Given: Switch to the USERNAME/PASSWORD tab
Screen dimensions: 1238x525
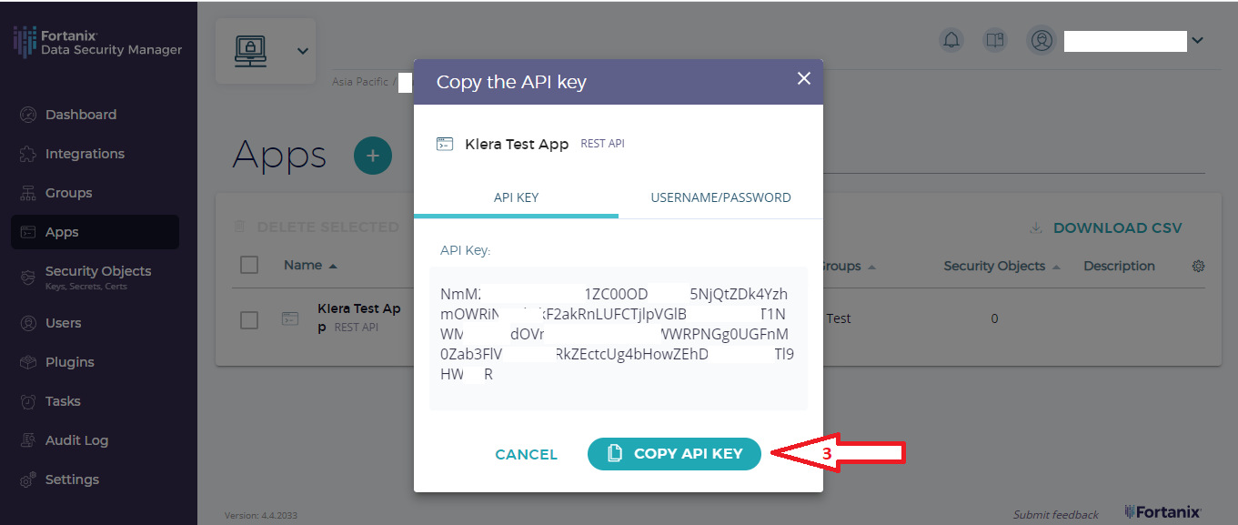Looking at the screenshot, I should click(720, 197).
